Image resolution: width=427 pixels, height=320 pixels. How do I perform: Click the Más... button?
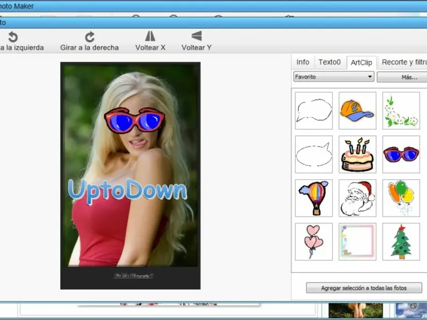[x=408, y=77]
